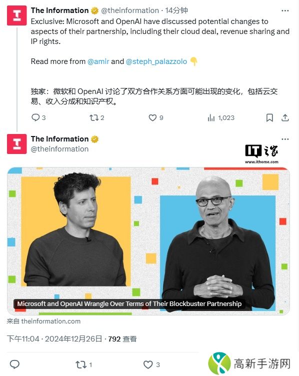Screen dimensions: 299x376
Task: Bookmark the first tweet
Action: [269, 117]
